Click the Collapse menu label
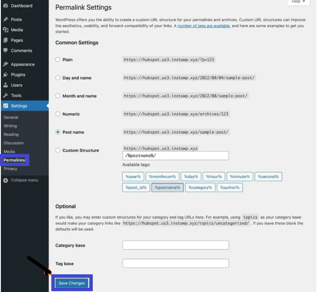Image resolution: width=318 pixels, height=292 pixels. coord(25,180)
